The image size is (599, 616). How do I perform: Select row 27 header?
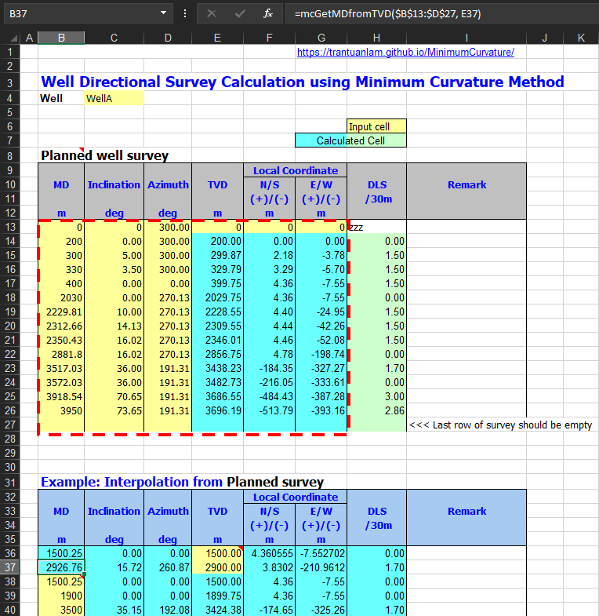9,425
